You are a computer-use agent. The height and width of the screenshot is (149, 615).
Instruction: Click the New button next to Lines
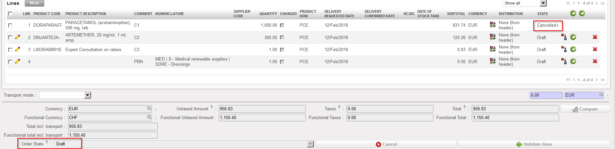(x=34, y=3)
